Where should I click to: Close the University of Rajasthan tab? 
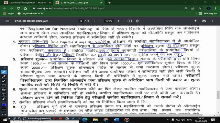50,3
